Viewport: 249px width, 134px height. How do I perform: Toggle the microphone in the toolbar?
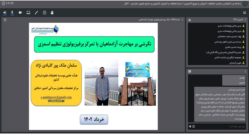12,13
